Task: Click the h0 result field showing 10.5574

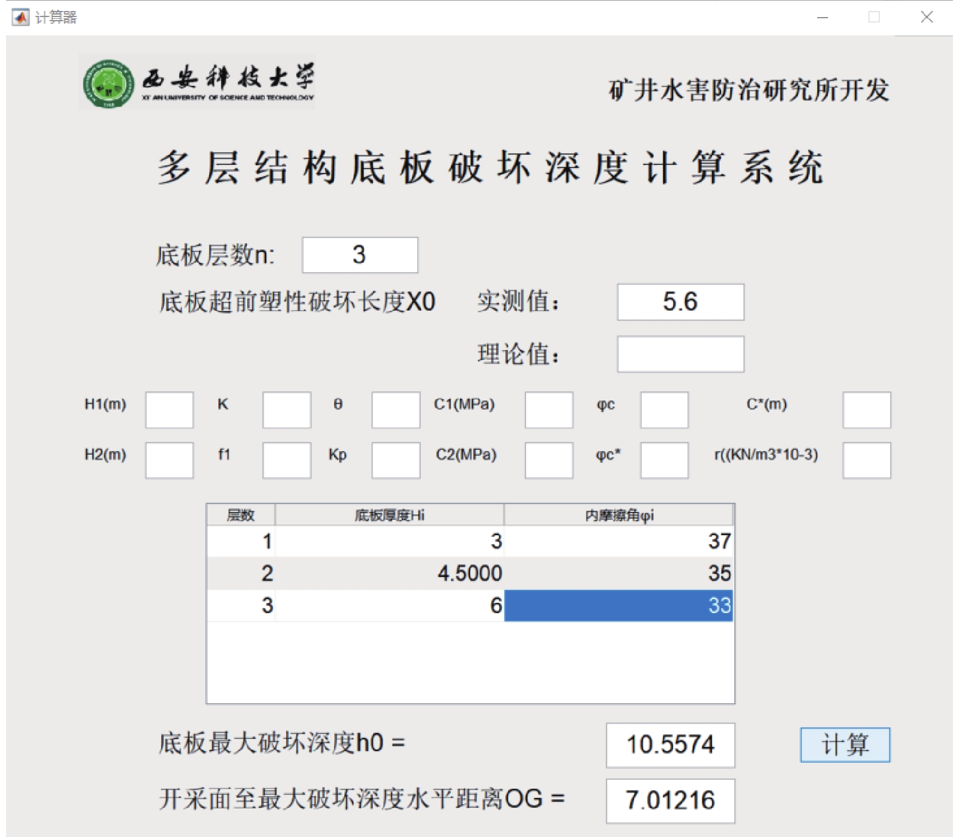Action: 670,745
